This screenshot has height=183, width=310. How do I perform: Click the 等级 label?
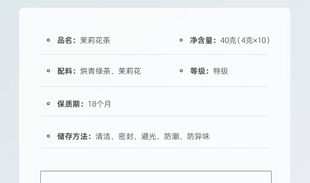point(198,71)
